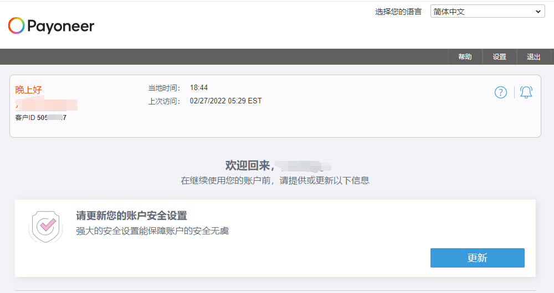Click the 18:44 local time value
This screenshot has width=554, height=293.
[x=198, y=88]
